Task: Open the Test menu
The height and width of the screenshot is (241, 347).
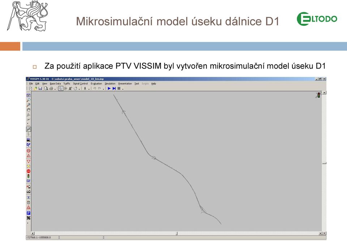Action: point(137,84)
